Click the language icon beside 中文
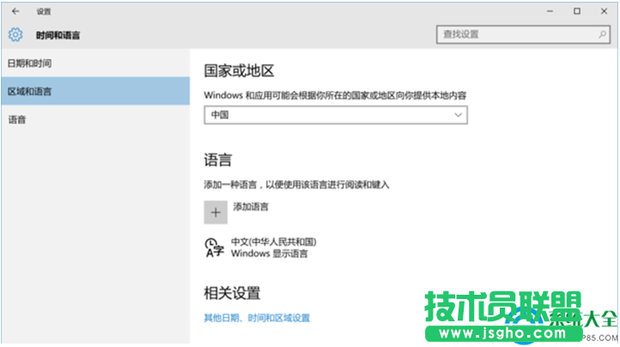 coord(215,248)
